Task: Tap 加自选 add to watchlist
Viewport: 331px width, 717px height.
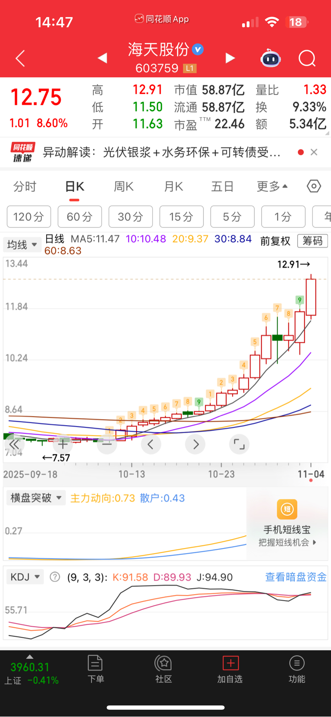Action: click(x=230, y=669)
